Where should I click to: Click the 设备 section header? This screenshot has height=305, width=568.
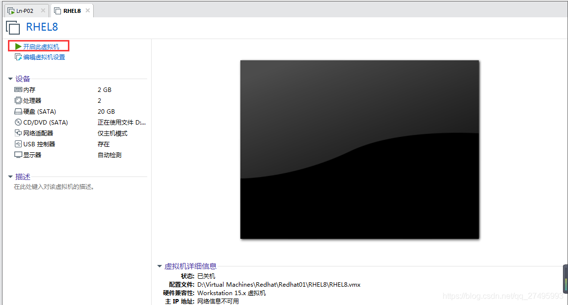click(22, 79)
